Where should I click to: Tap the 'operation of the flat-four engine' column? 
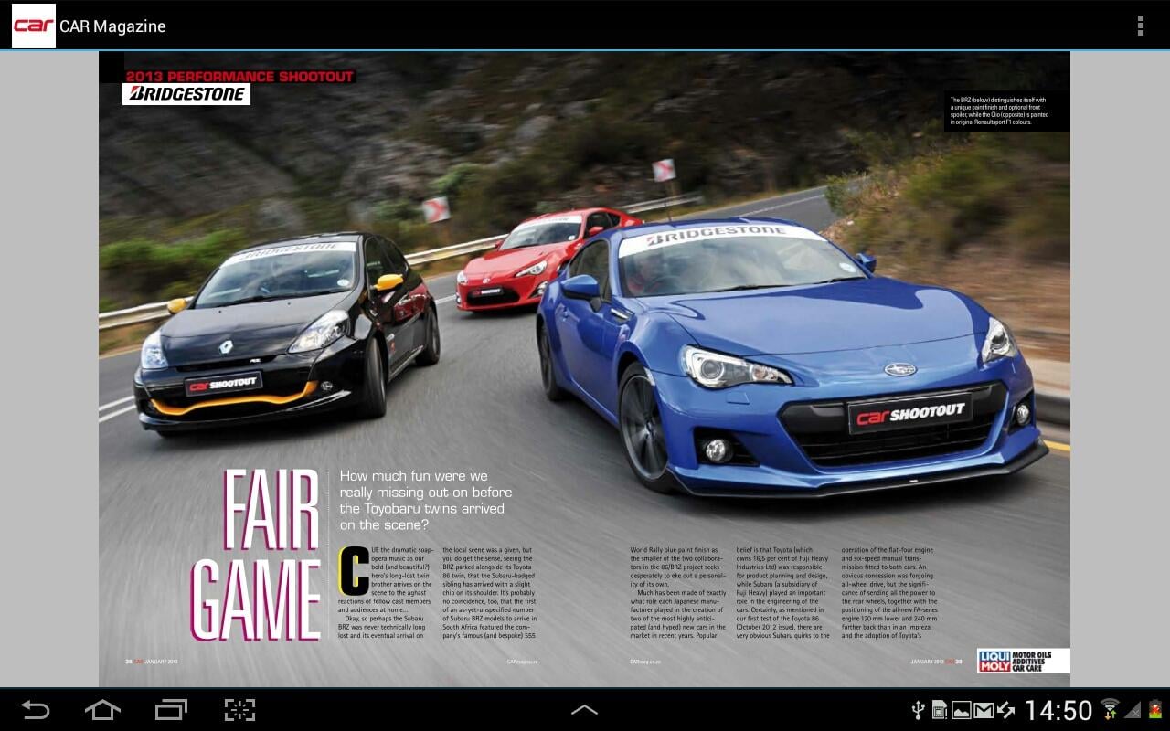point(889,592)
